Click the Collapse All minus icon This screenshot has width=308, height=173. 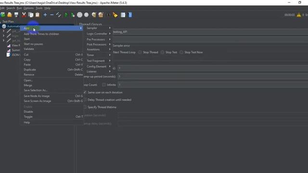pos(52,15)
